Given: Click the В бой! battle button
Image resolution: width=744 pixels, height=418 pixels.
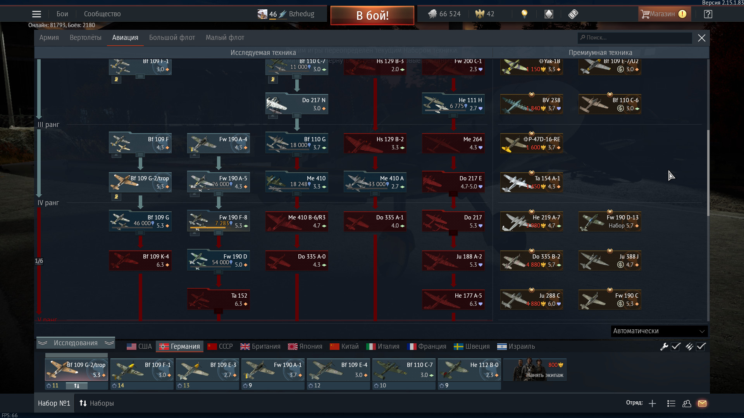Looking at the screenshot, I should (372, 15).
